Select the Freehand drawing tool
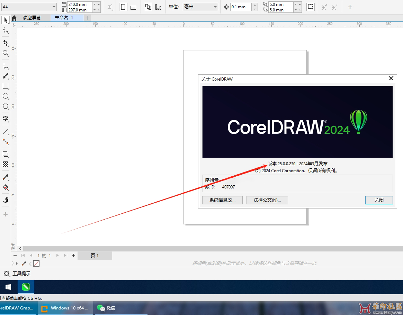 [x=6, y=66]
